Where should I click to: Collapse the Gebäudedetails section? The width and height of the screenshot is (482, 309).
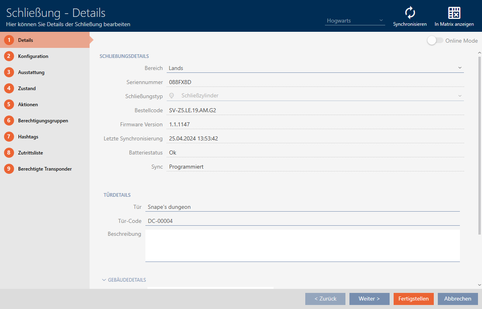pos(104,280)
